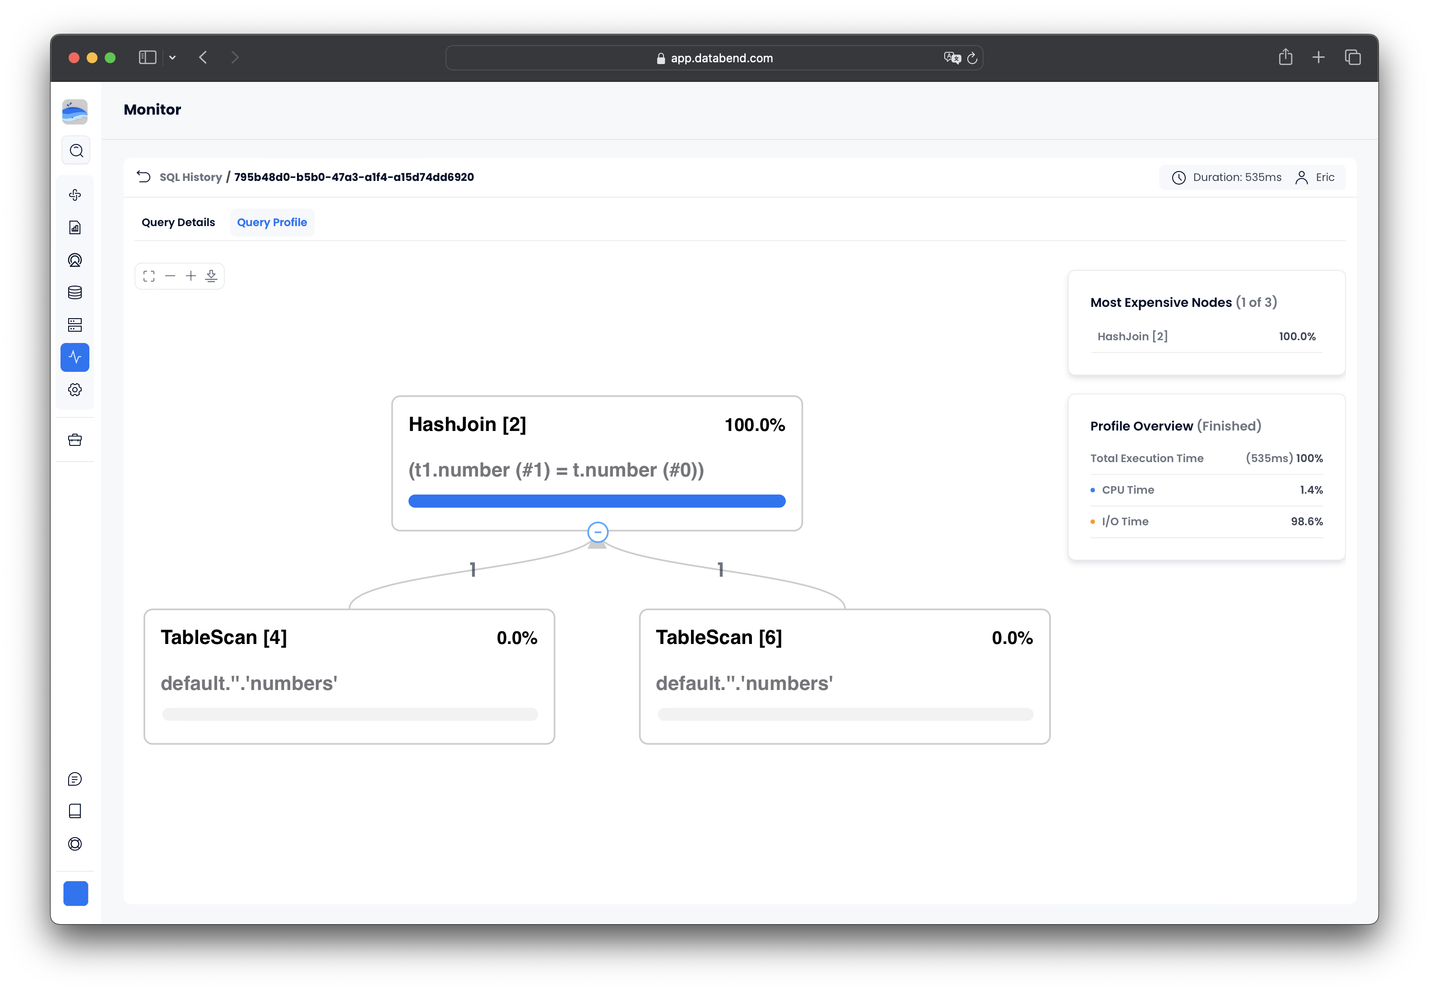
Task: Click the zoom-out minus icon in toolbar
Action: pos(171,276)
